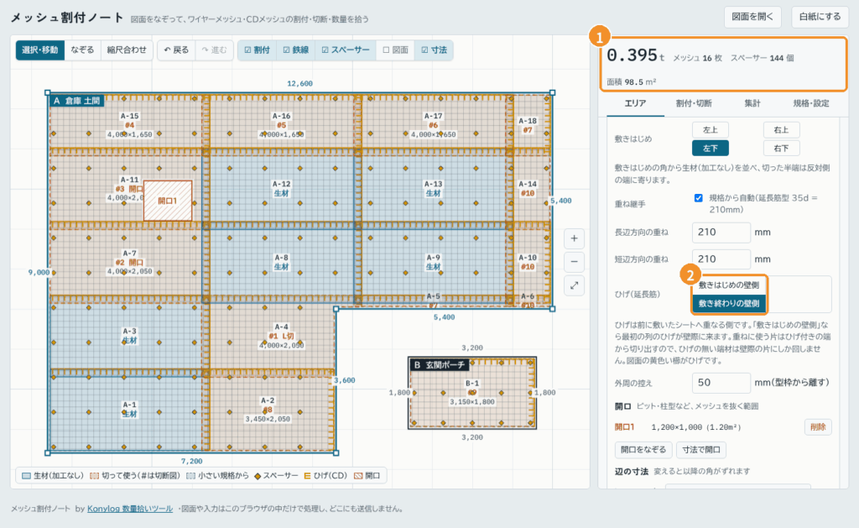859x528 pixels.
Task: Click mesh sheet A-17 label
Action: pos(433,116)
